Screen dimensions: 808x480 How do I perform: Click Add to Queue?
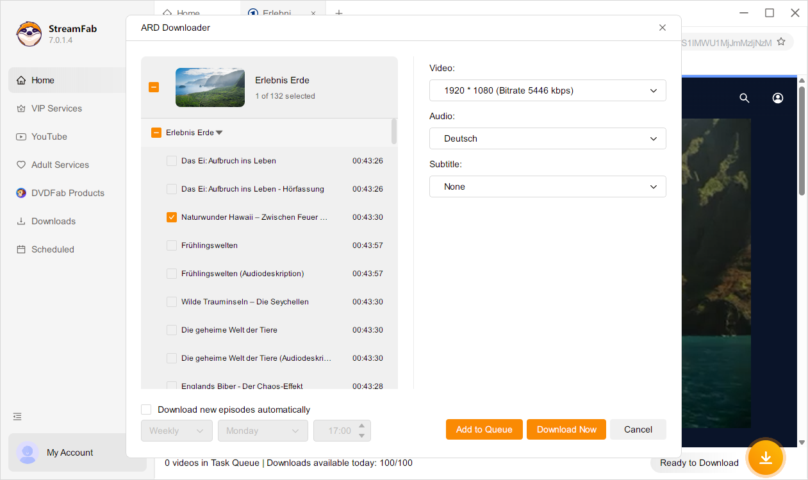(x=484, y=429)
